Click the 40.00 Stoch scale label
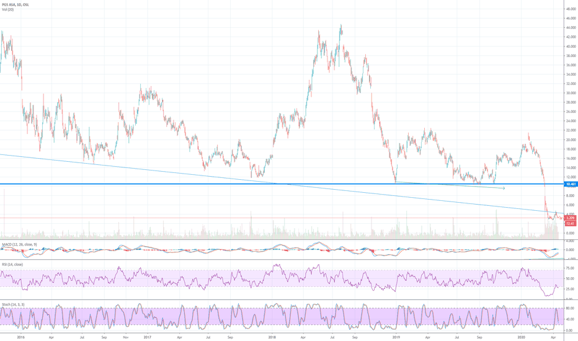This screenshot has width=578, height=341. pos(571,319)
